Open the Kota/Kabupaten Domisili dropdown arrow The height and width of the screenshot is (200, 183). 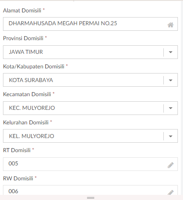[171, 80]
